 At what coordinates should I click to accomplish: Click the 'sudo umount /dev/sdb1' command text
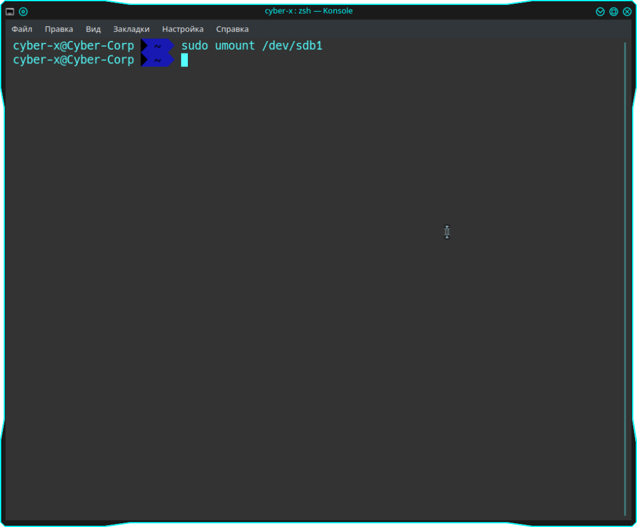[252, 45]
